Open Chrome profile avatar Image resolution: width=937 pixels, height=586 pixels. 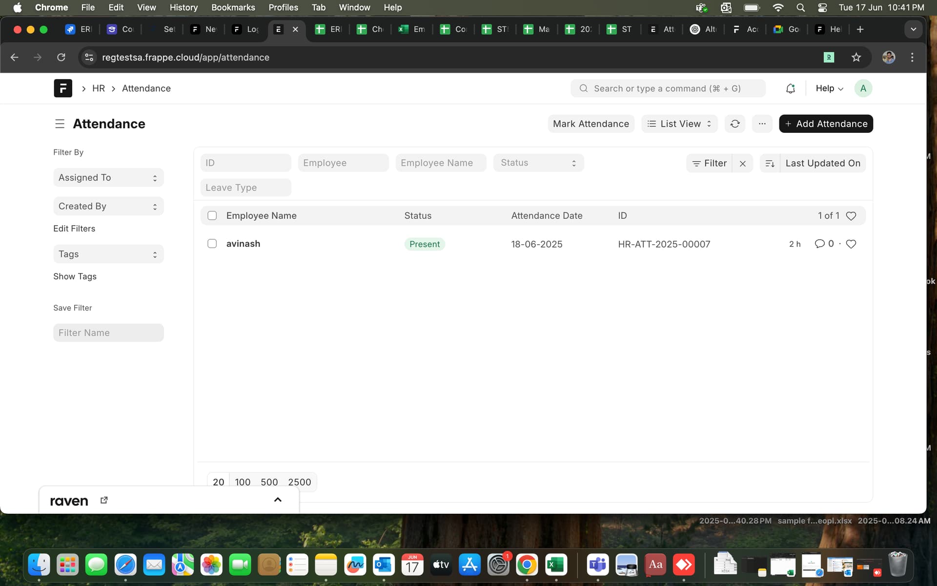[x=889, y=57]
